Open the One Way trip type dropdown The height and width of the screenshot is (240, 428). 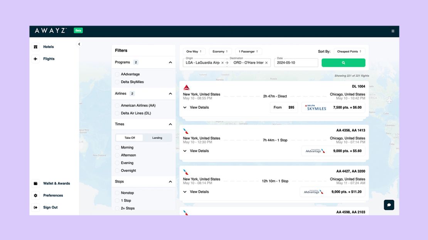point(194,52)
